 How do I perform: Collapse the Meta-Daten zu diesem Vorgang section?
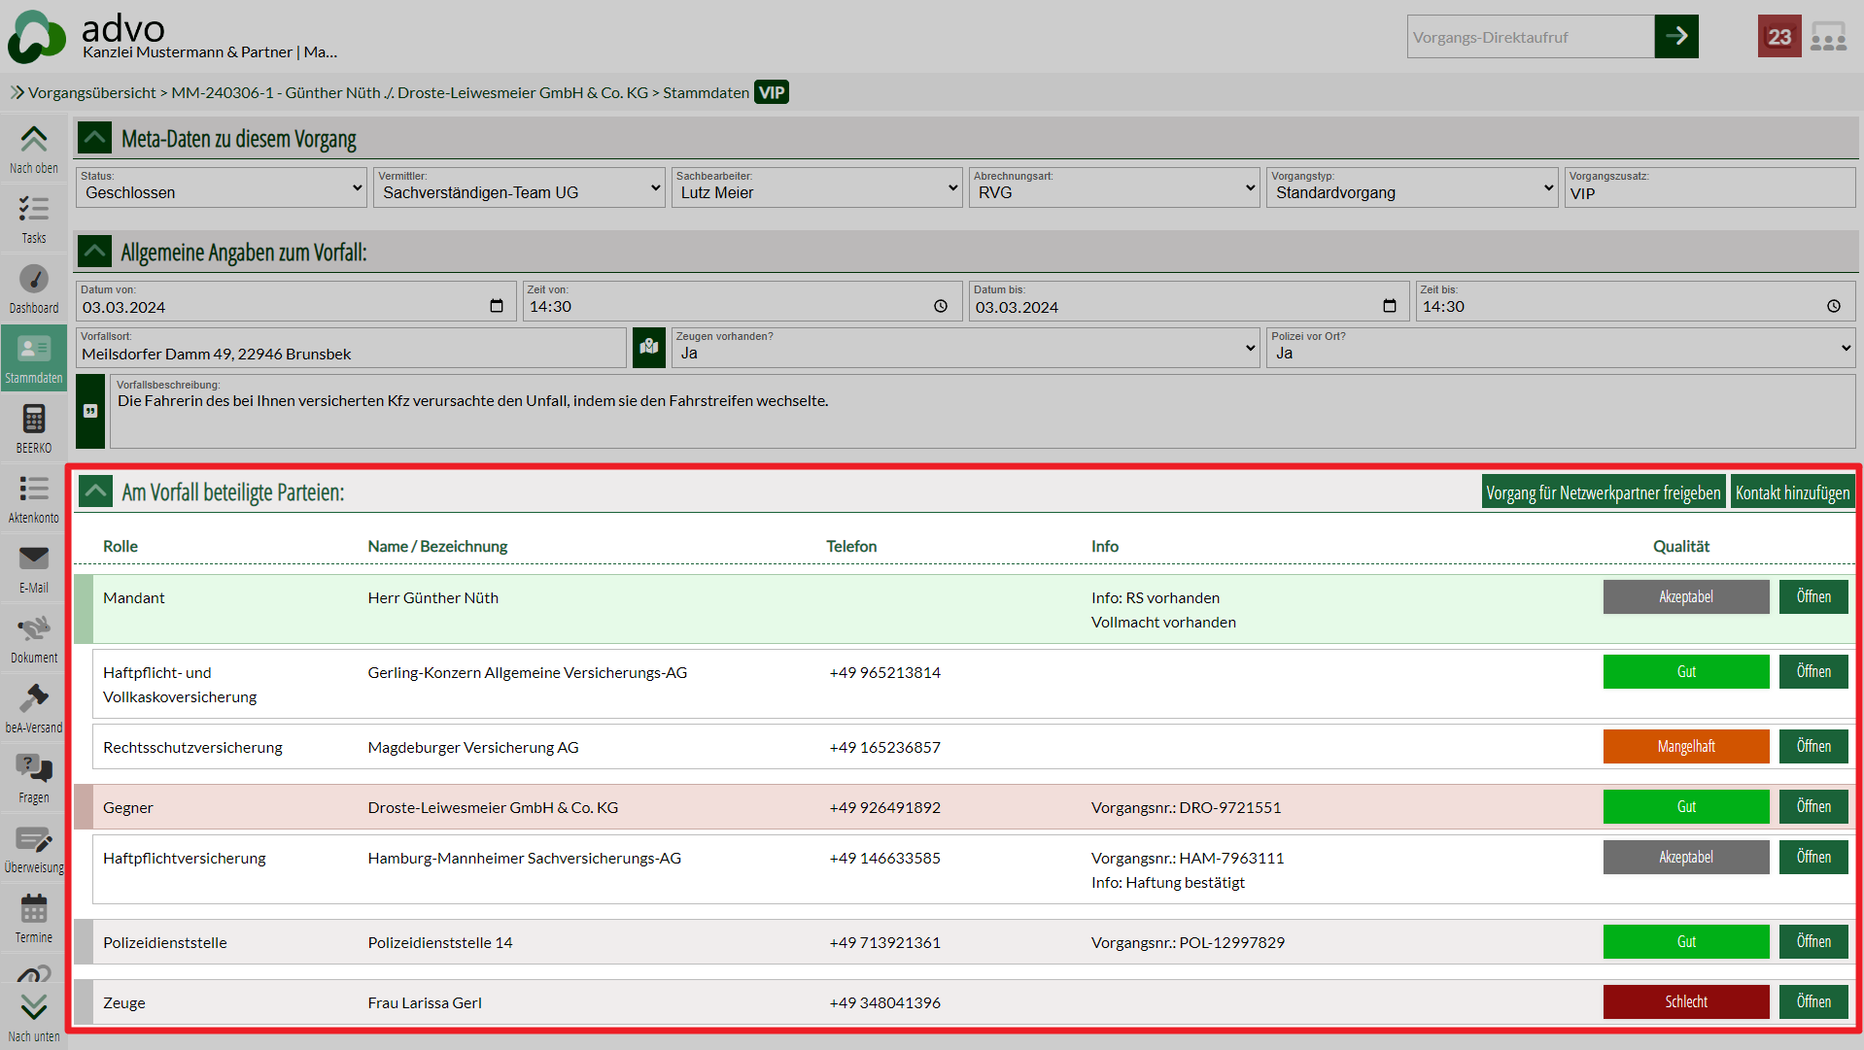click(94, 139)
